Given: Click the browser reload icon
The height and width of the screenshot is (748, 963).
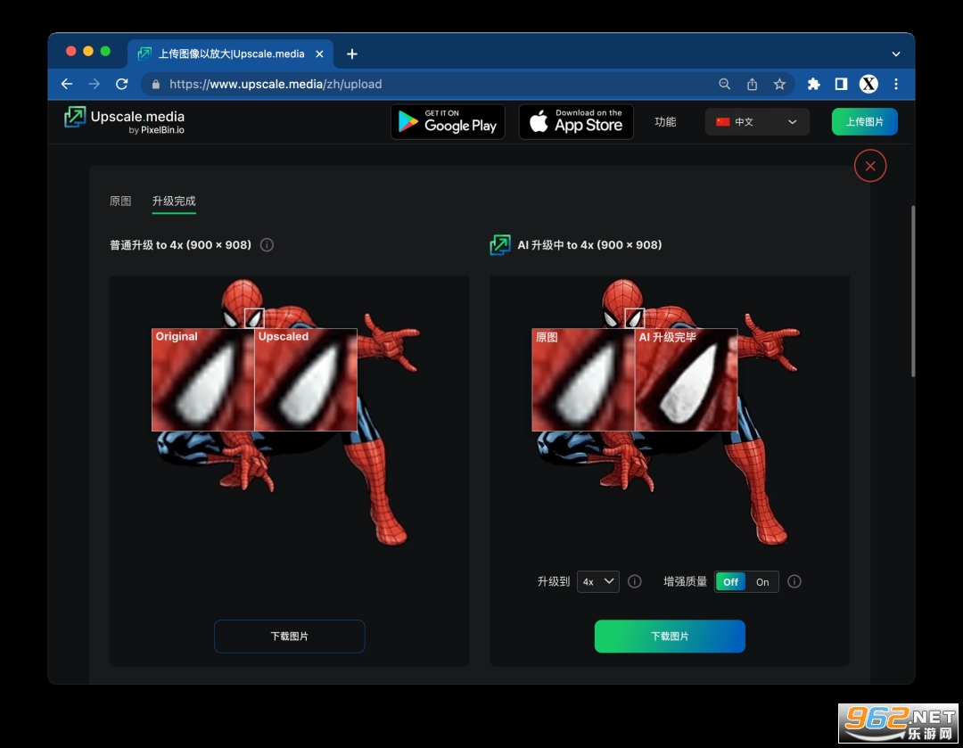Looking at the screenshot, I should click(x=122, y=84).
